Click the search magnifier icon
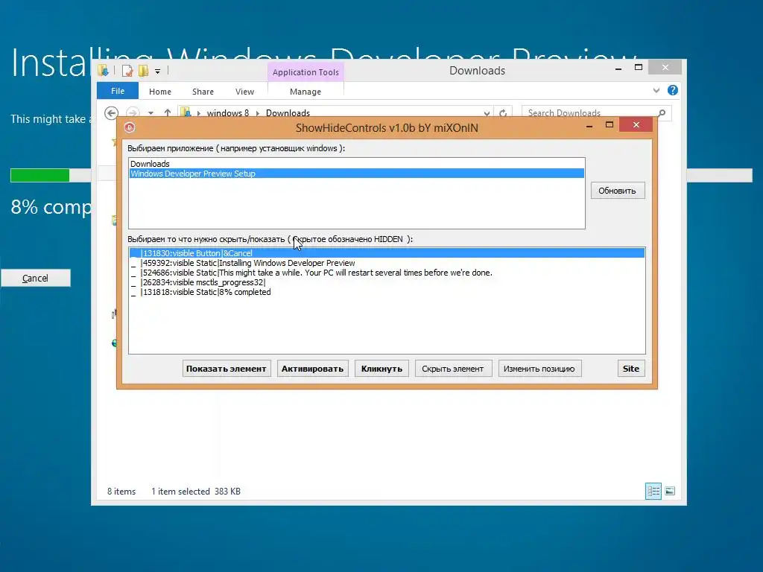The width and height of the screenshot is (763, 572). (x=662, y=113)
